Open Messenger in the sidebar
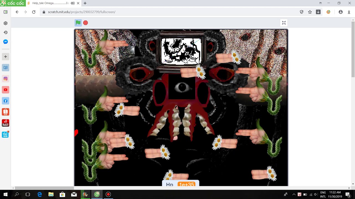This screenshot has height=199, width=355. pos(6,42)
